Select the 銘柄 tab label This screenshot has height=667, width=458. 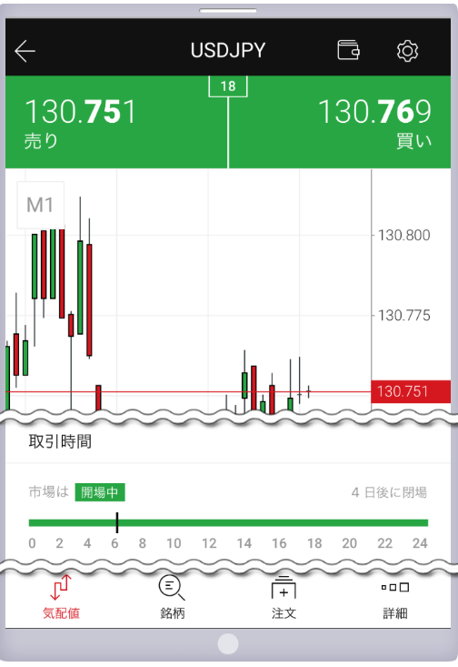pyautogui.click(x=172, y=613)
